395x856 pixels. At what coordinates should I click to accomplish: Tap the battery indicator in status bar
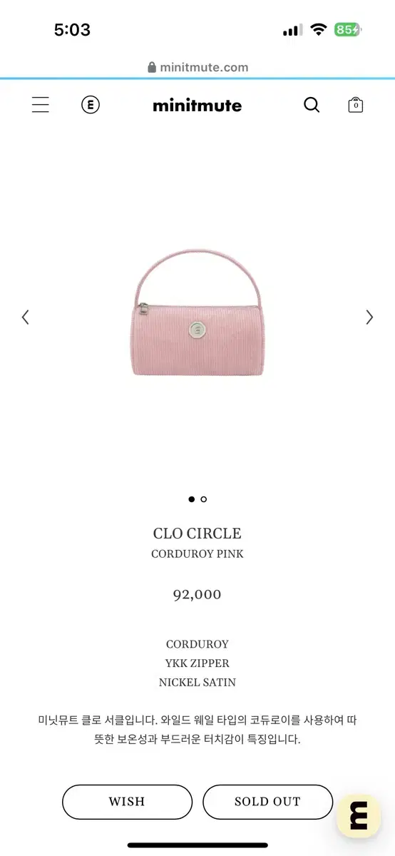click(349, 30)
